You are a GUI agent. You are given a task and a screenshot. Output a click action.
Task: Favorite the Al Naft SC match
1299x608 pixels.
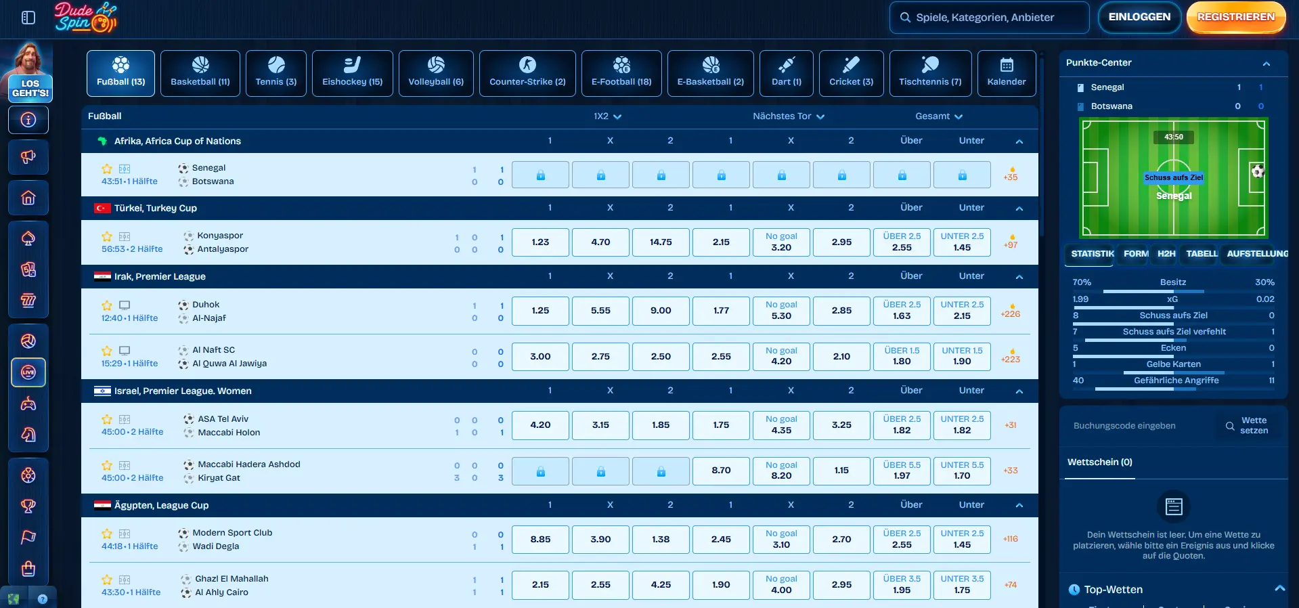click(x=107, y=351)
